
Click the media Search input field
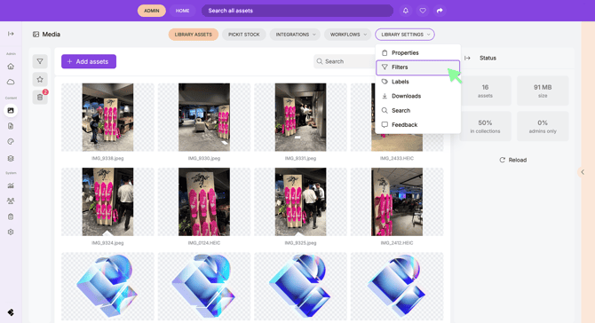pyautogui.click(x=345, y=61)
